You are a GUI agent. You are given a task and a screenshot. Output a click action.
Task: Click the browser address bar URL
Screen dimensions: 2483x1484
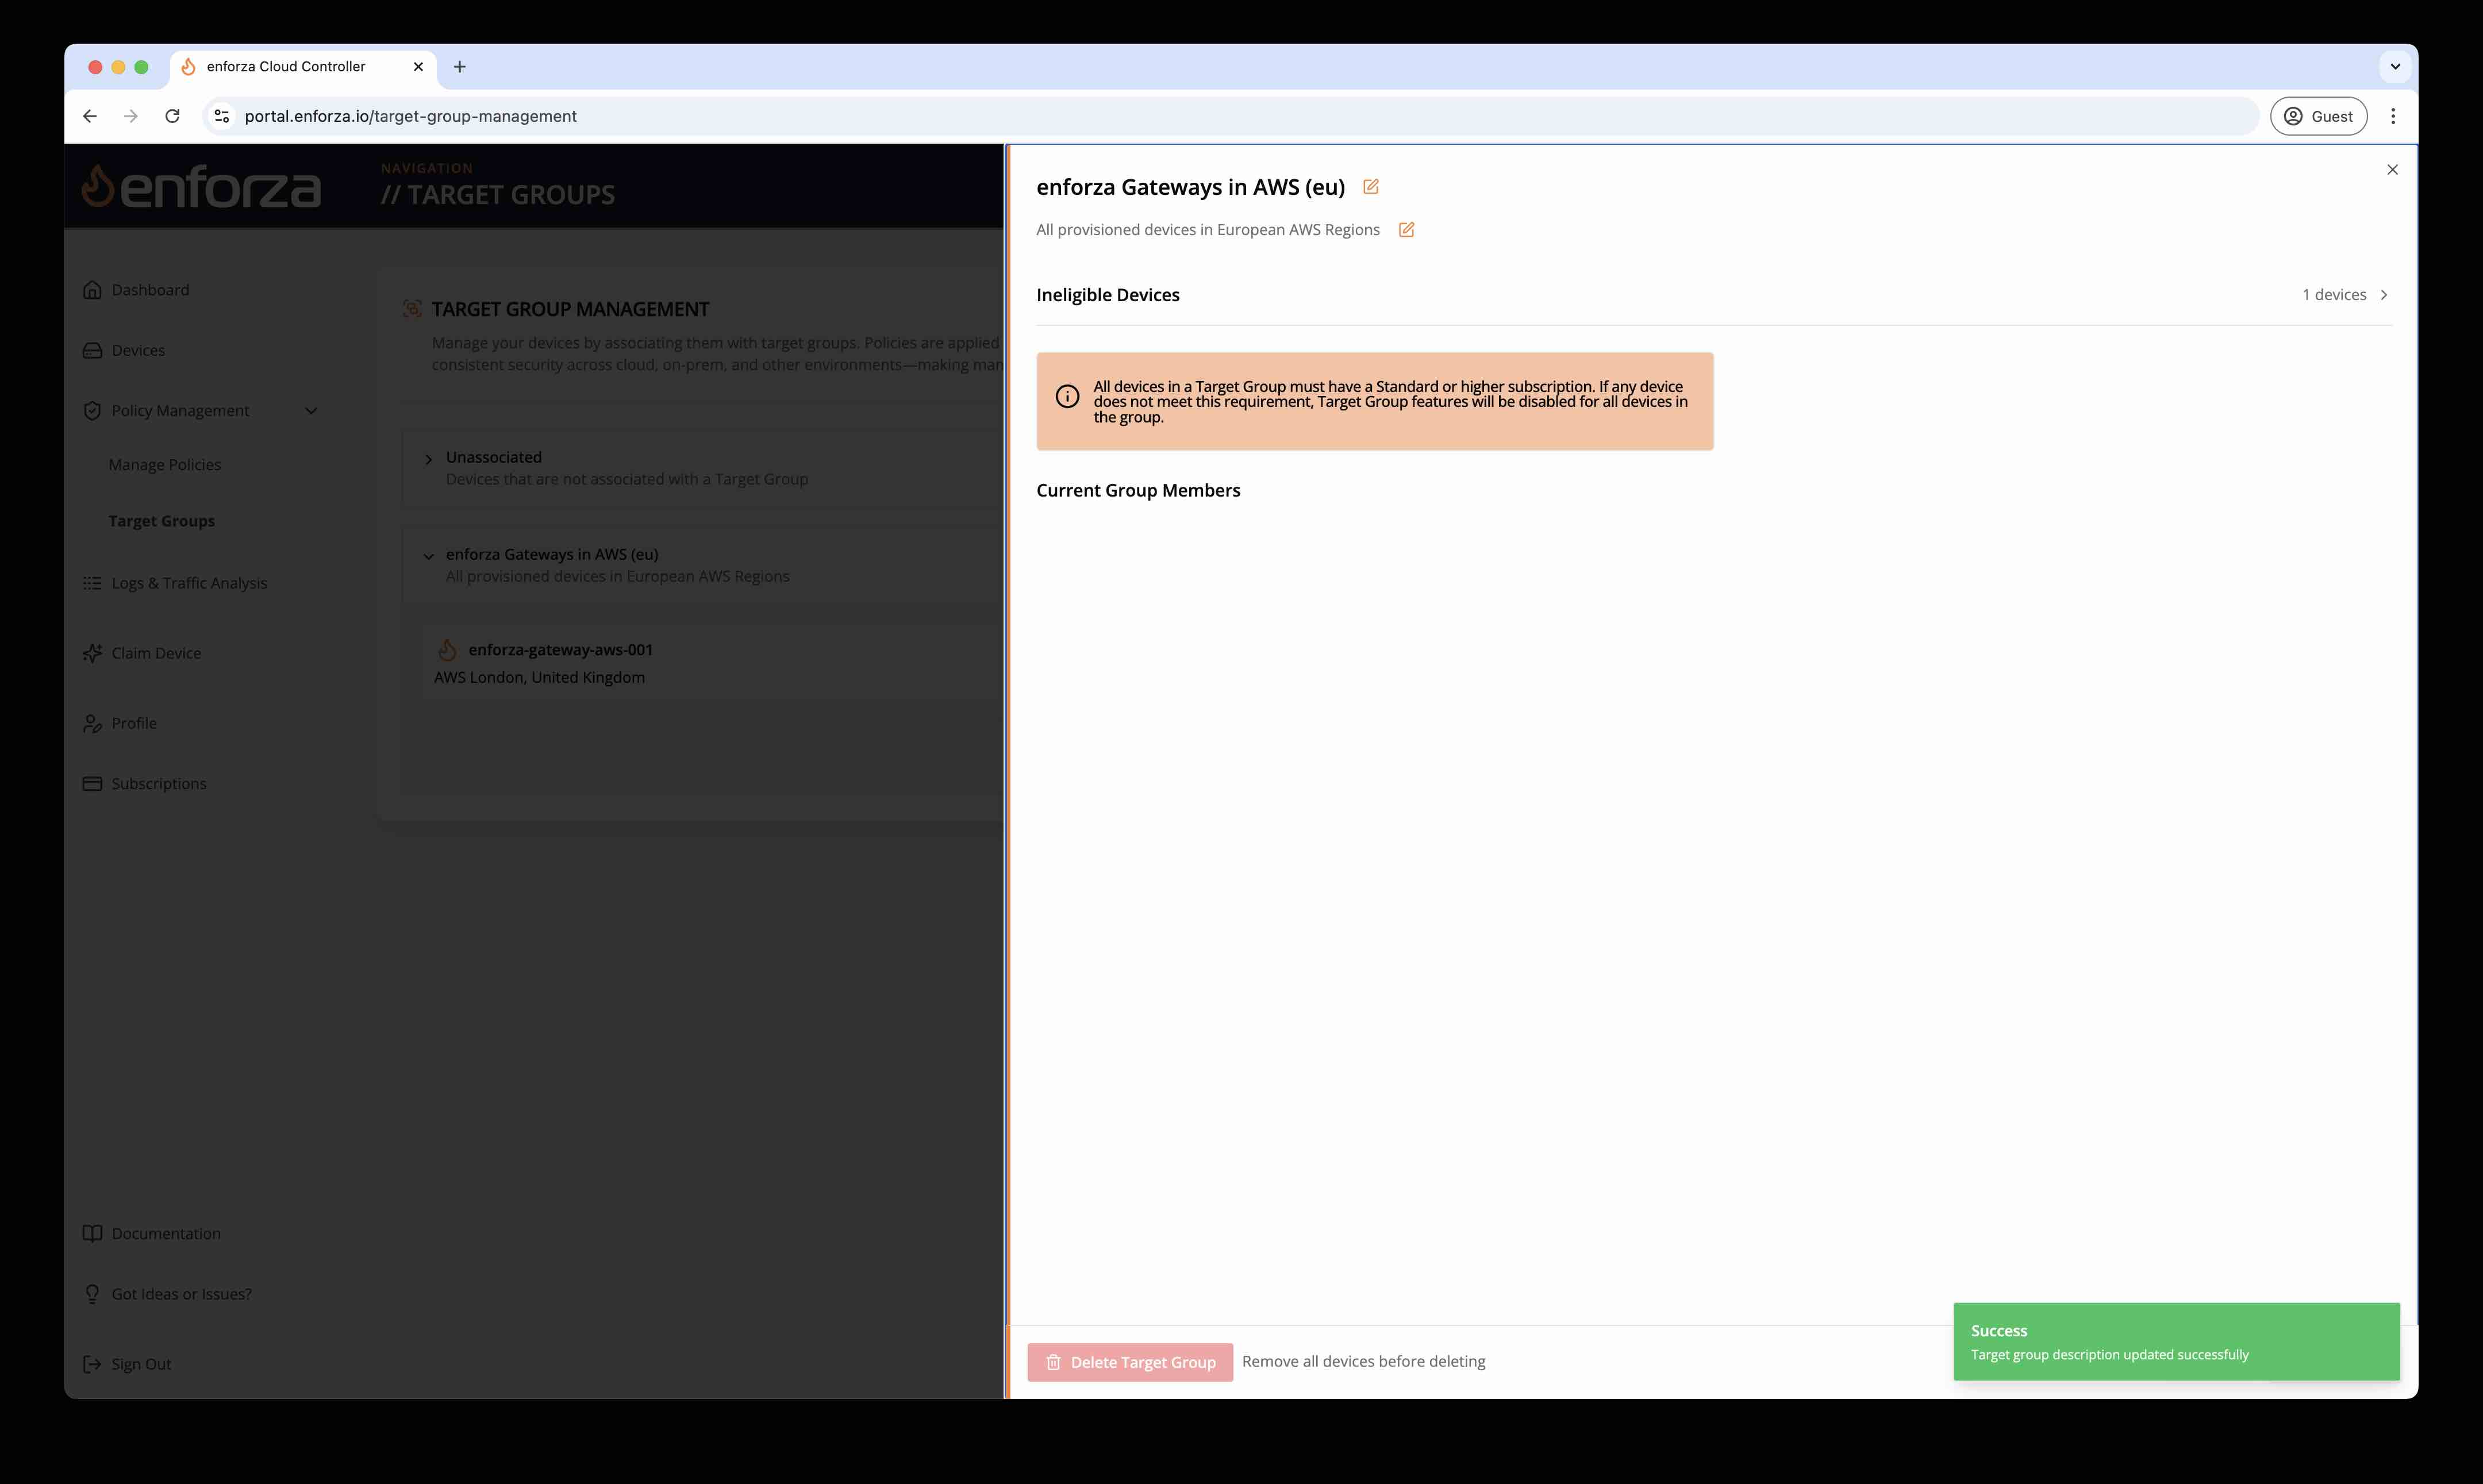coord(411,116)
